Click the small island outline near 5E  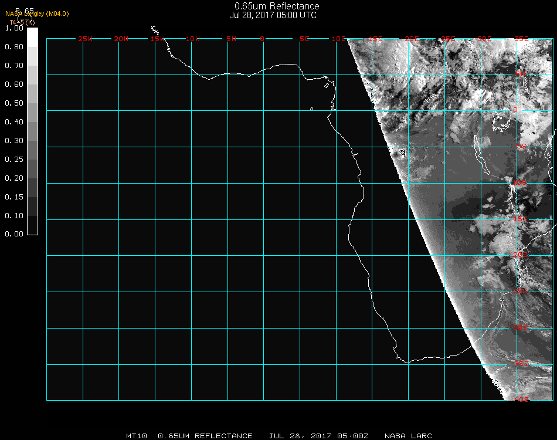(x=311, y=109)
